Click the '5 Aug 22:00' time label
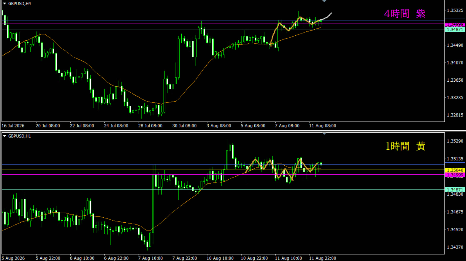The width and height of the screenshot is (466, 261). pos(48,258)
